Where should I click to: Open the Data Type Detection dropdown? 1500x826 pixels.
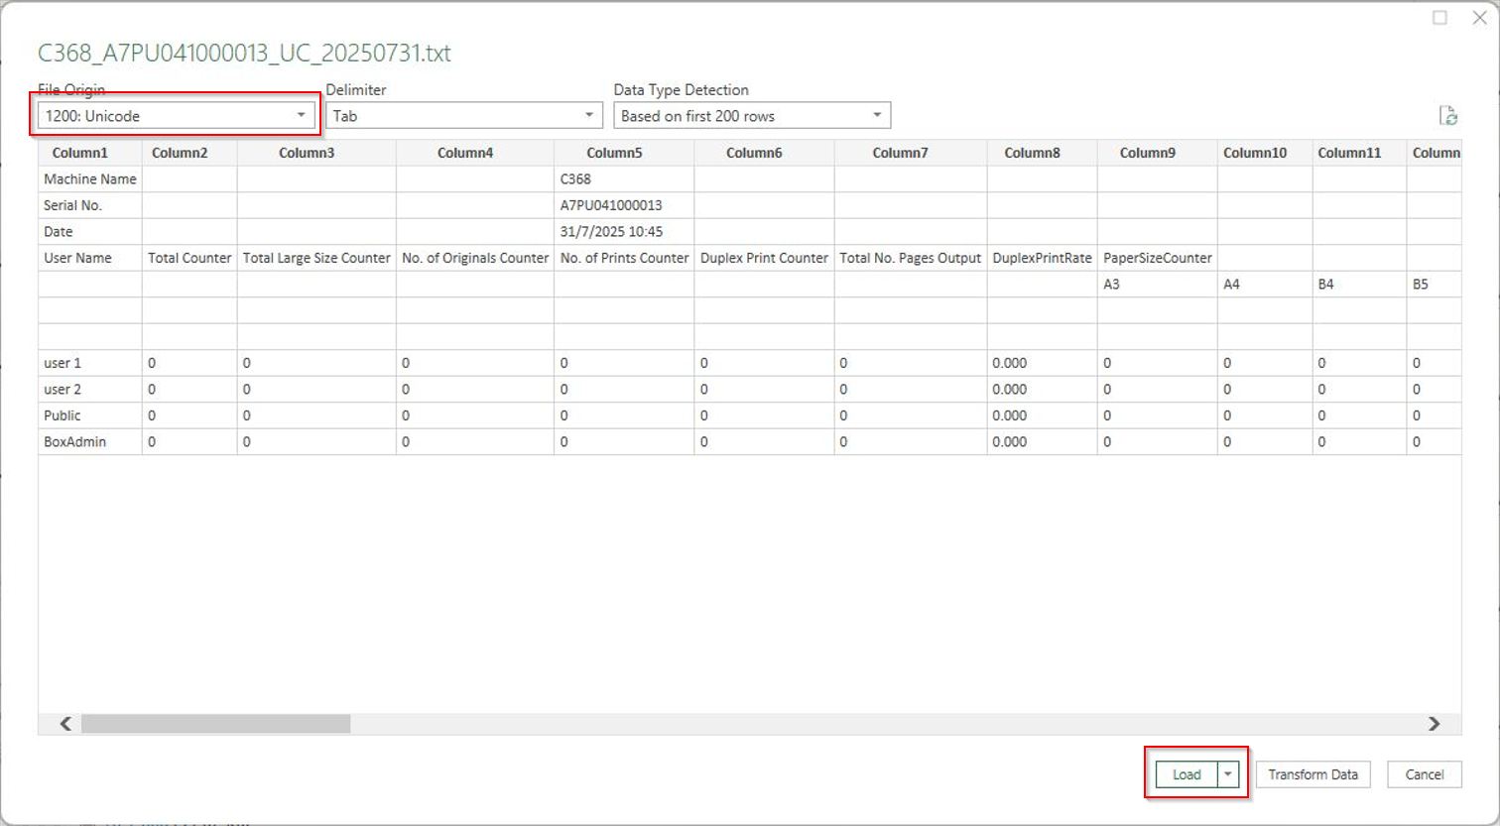pos(751,116)
